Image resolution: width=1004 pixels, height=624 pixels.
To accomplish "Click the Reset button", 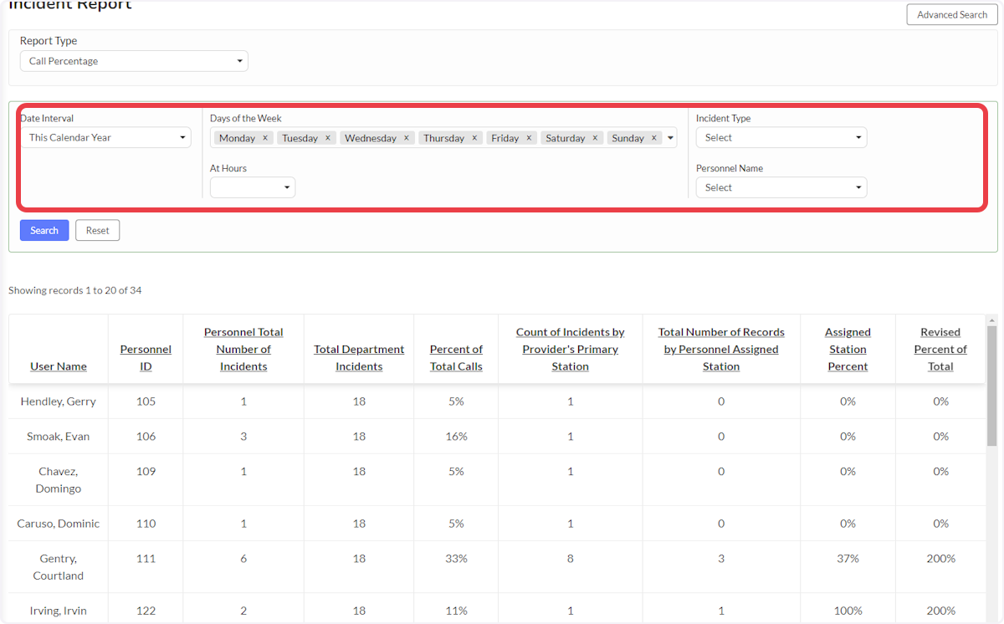I will pyautogui.click(x=98, y=230).
